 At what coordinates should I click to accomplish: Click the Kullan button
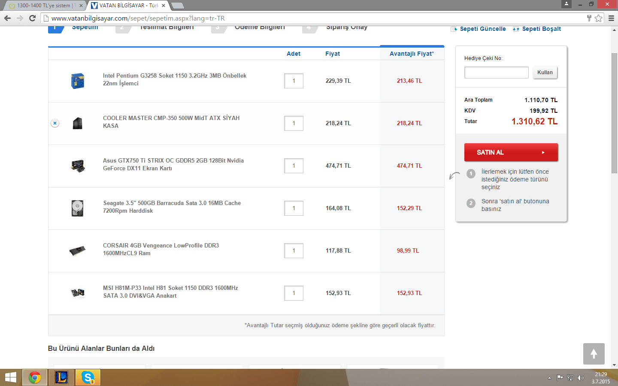pos(545,72)
